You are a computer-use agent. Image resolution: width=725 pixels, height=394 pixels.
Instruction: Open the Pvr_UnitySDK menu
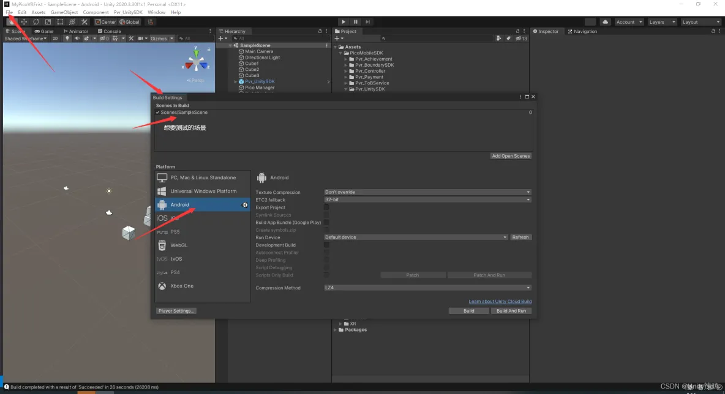[128, 12]
